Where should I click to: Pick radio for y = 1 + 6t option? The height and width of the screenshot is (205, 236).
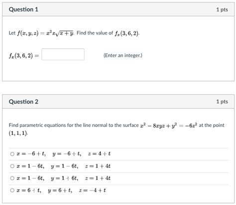click(x=12, y=178)
